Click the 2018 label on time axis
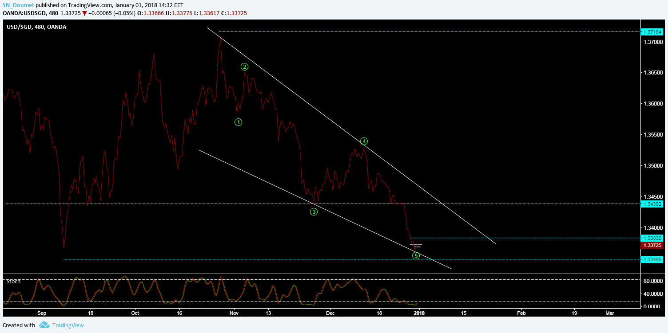The height and width of the screenshot is (333, 668). [x=420, y=313]
